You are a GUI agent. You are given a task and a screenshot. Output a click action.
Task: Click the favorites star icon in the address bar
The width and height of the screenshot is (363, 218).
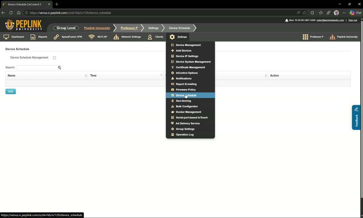(305, 13)
